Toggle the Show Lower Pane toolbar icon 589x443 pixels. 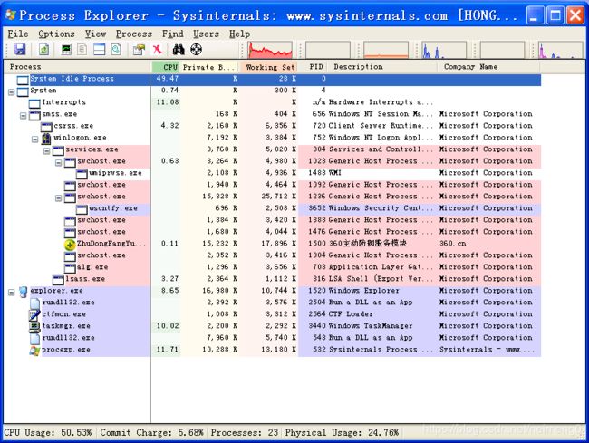[x=99, y=50]
